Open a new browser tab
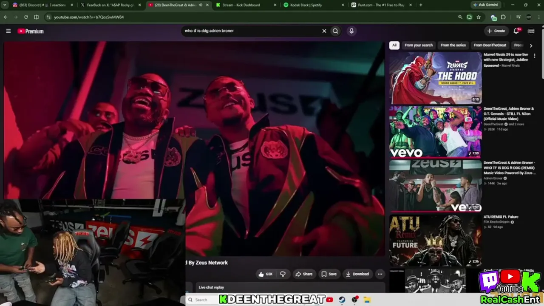This screenshot has width=544, height=306. (421, 5)
